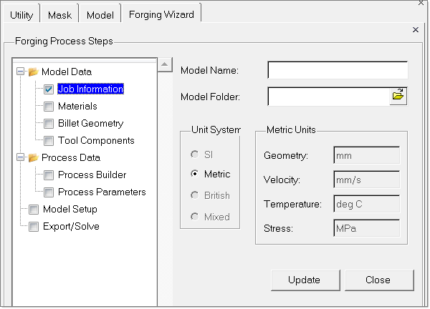The image size is (430, 309).
Task: Collapse the Process Data tree node
Action: [20, 157]
